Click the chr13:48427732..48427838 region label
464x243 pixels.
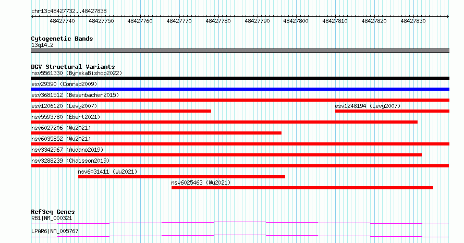pos(69,11)
